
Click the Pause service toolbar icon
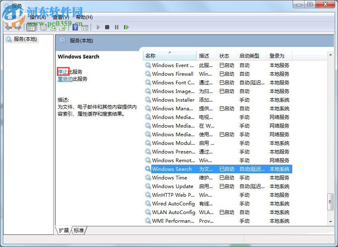117,27
